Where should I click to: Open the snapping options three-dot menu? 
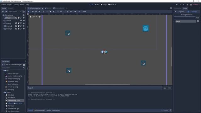64,12
